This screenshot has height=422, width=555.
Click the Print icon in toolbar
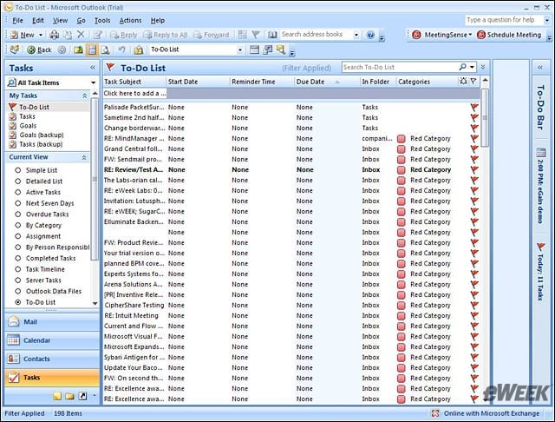coord(54,35)
